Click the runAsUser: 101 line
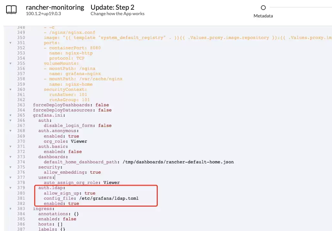The width and height of the screenshot is (332, 231). (68, 94)
